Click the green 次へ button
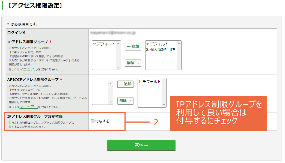285x163 pixels. click(x=141, y=145)
